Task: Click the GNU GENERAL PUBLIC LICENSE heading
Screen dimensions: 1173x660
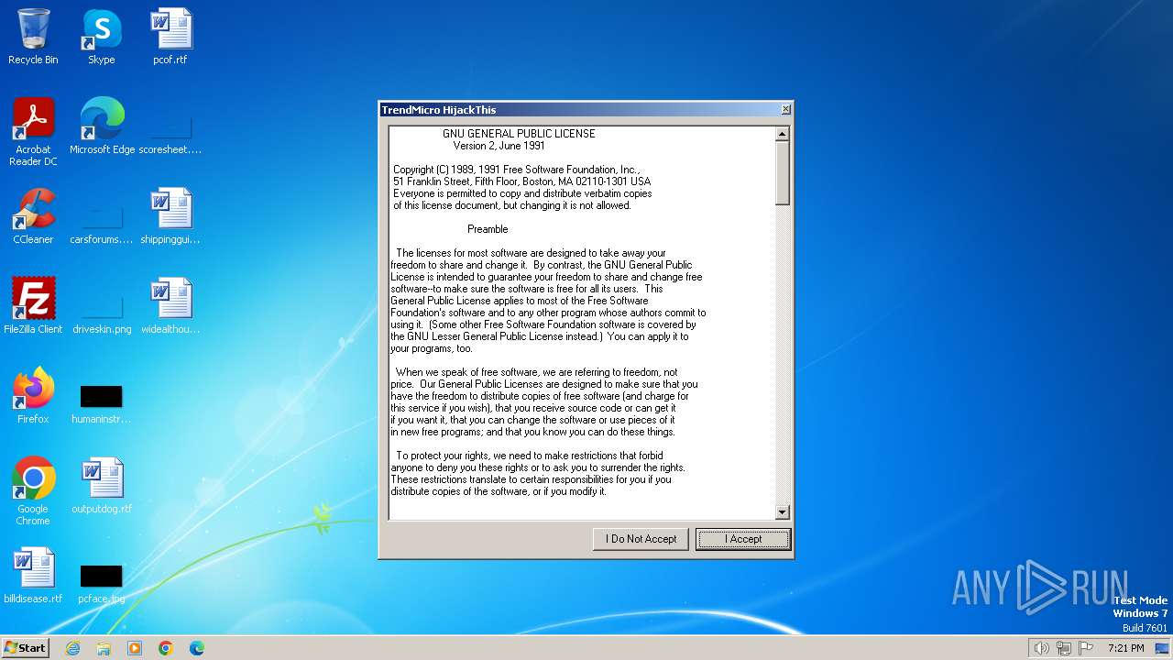Action: point(519,134)
